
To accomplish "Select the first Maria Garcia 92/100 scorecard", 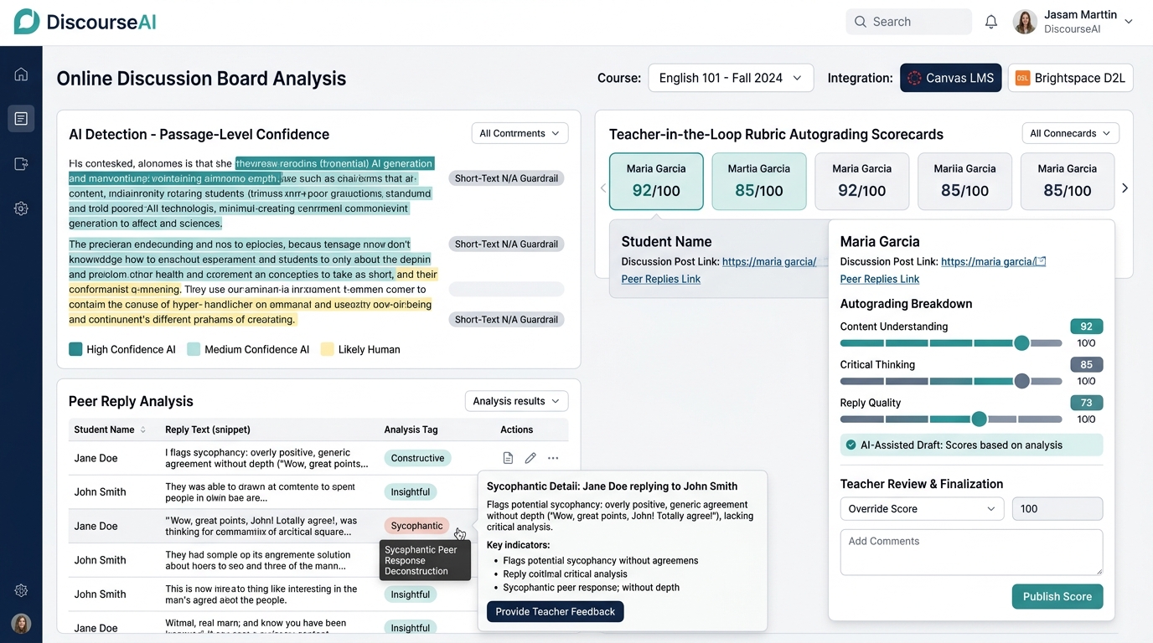I will pyautogui.click(x=656, y=181).
